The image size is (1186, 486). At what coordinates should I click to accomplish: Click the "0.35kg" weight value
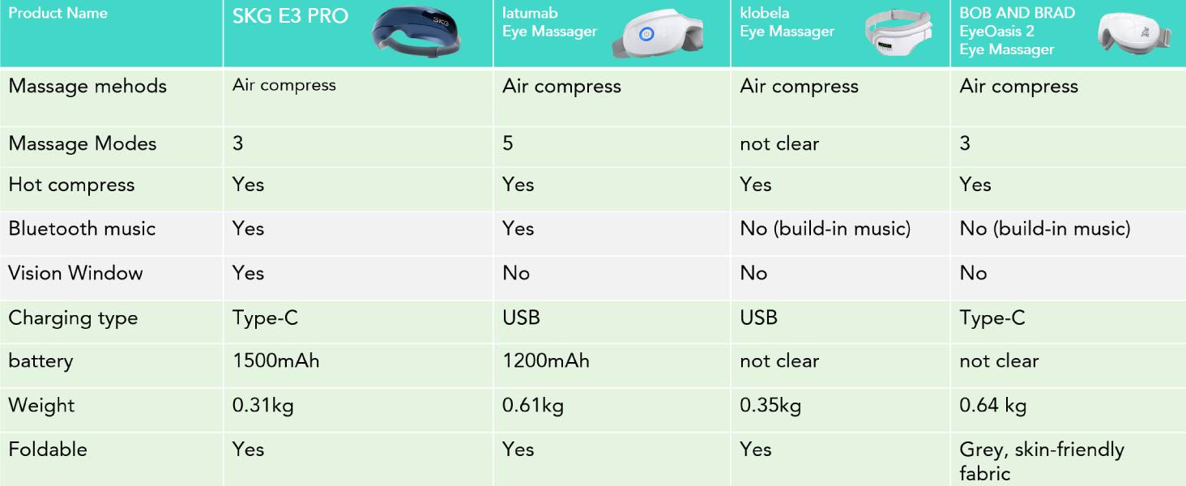770,406
